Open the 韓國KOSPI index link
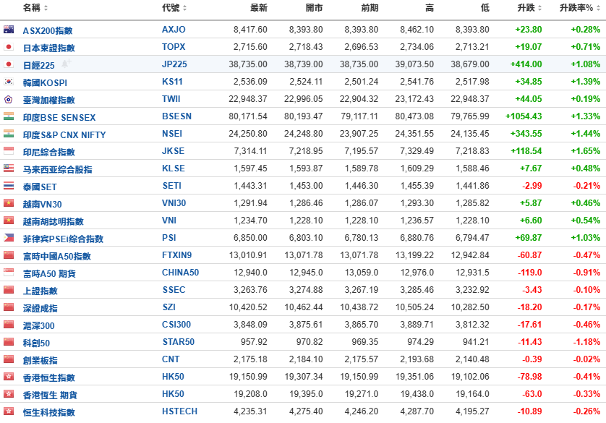Viewport: 606px width, 423px height. click(45, 82)
